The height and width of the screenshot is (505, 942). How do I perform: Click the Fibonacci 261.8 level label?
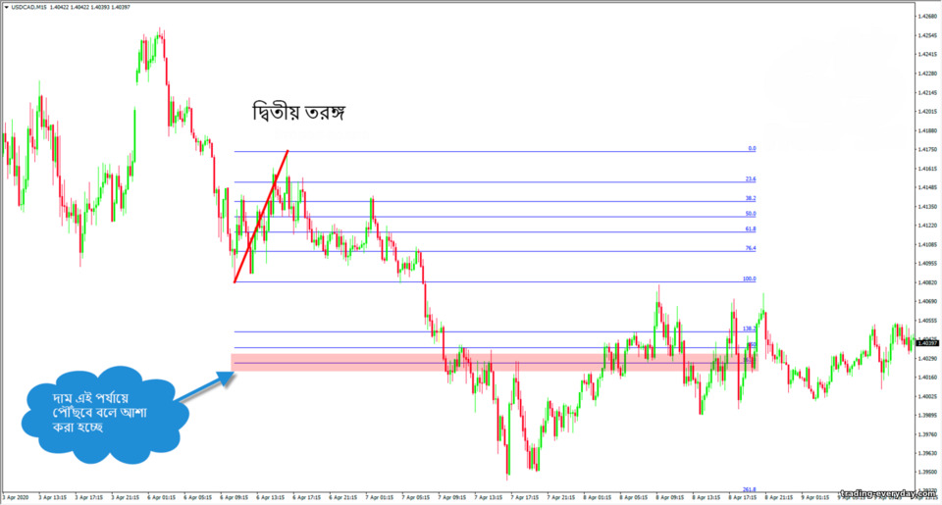(749, 489)
